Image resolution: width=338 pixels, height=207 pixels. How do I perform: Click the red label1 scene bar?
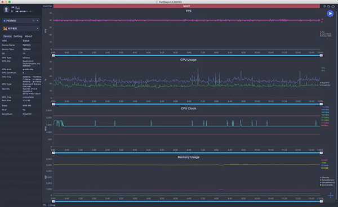(x=186, y=6)
